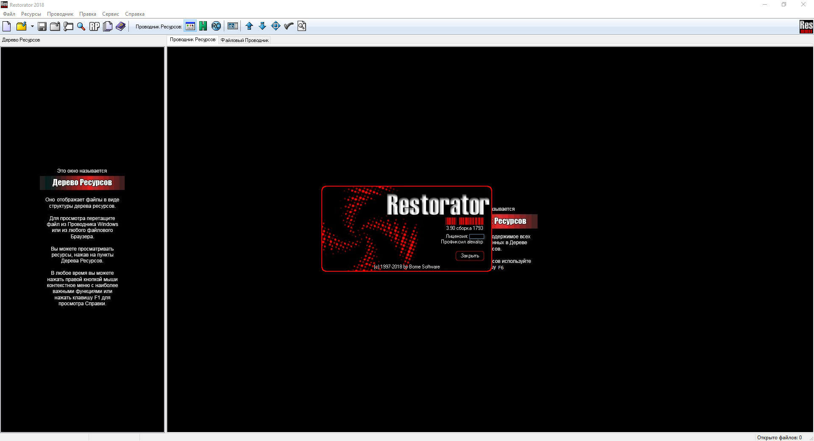The width and height of the screenshot is (814, 441).
Task: Click the red Дерево Ресурсов banner
Action: [82, 183]
